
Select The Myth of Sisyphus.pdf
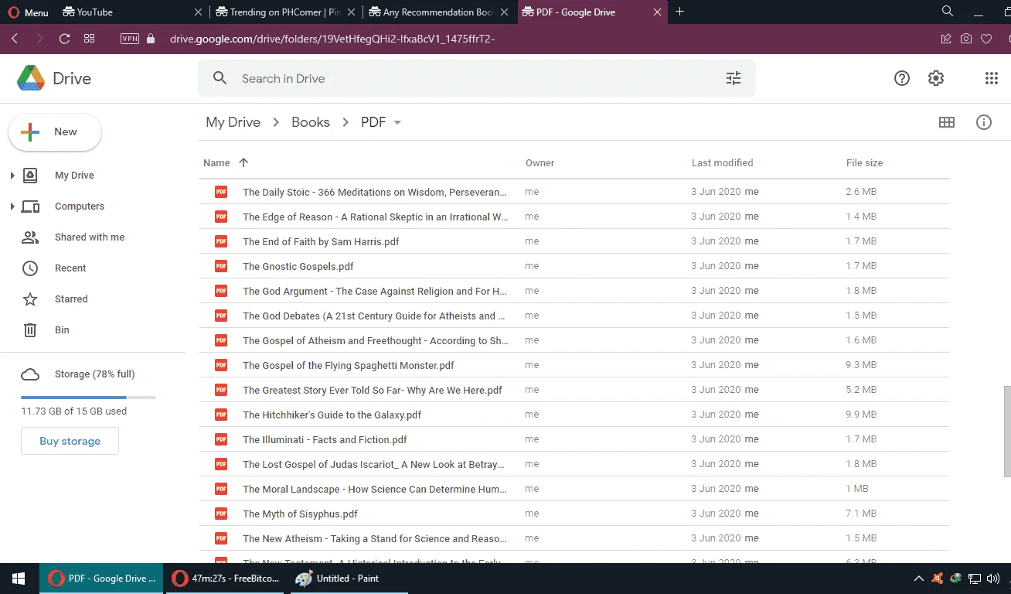coord(574,514)
